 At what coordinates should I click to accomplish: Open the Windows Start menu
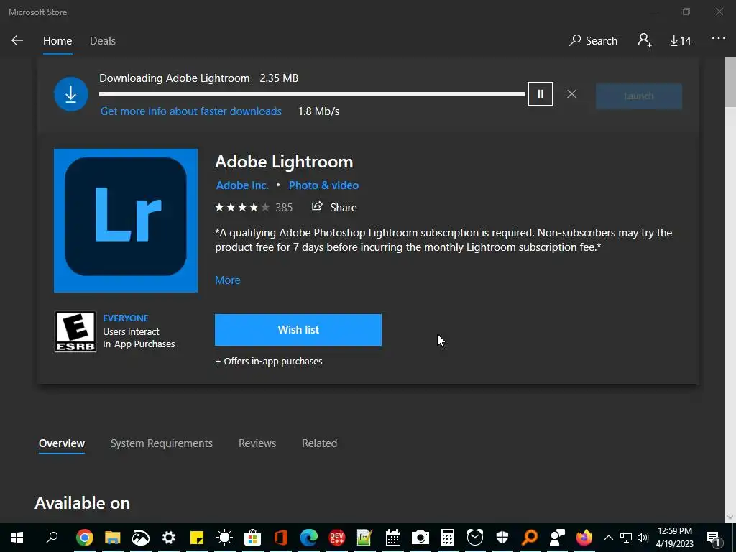[17, 538]
